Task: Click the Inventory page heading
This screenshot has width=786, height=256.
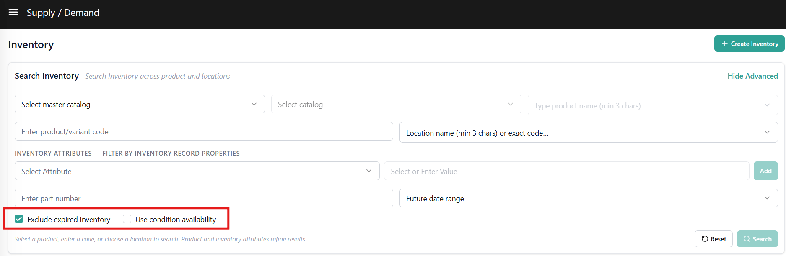Action: click(31, 44)
